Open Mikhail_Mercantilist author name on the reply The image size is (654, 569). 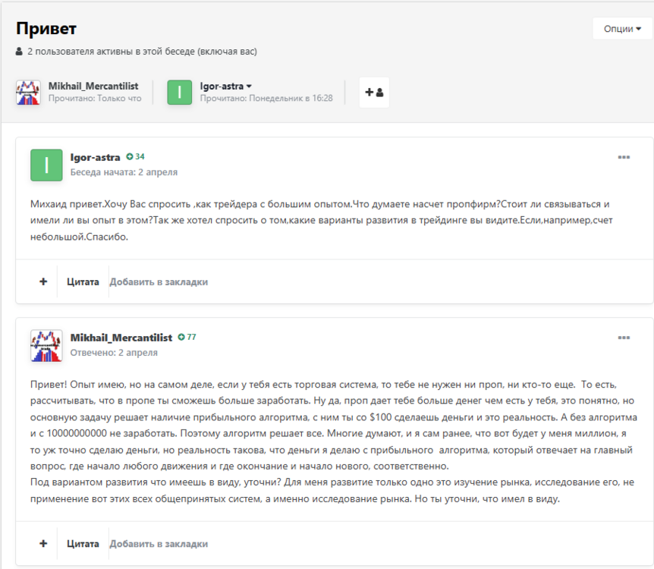click(121, 338)
